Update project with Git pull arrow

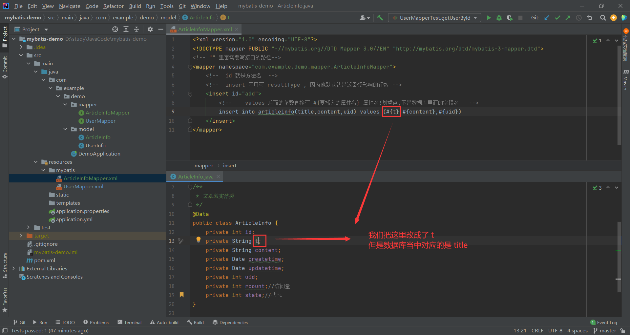547,18
